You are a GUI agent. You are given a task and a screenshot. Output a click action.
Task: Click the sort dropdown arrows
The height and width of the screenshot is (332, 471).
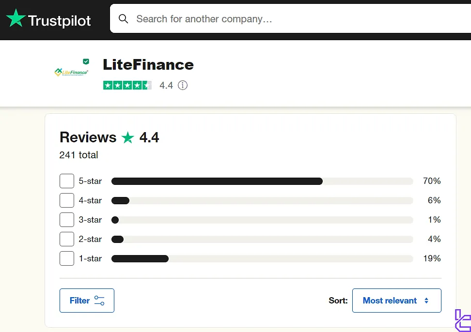click(x=426, y=301)
